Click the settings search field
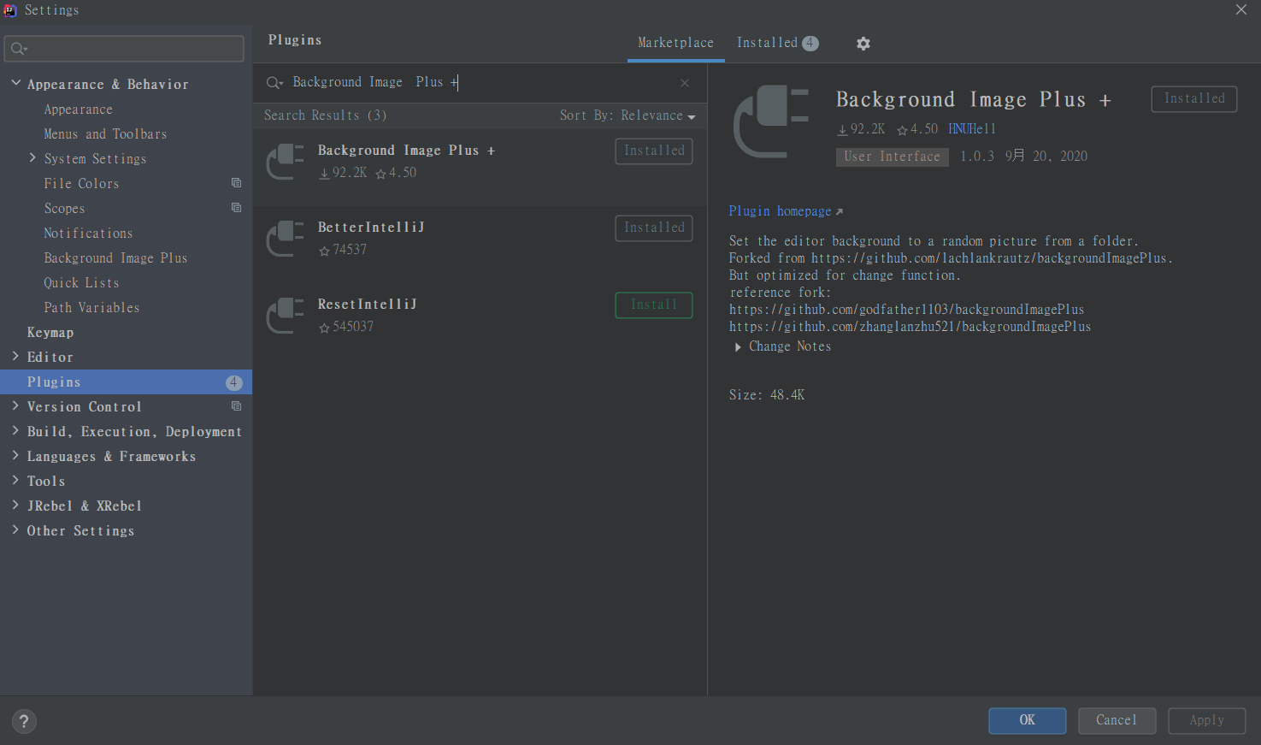1261x745 pixels. (x=124, y=49)
